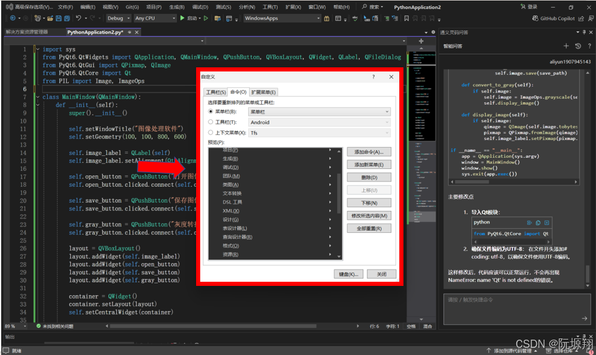Click the chat input field 请按 / 触发快捷命令
The height and width of the screenshot is (355, 596).
point(517,309)
